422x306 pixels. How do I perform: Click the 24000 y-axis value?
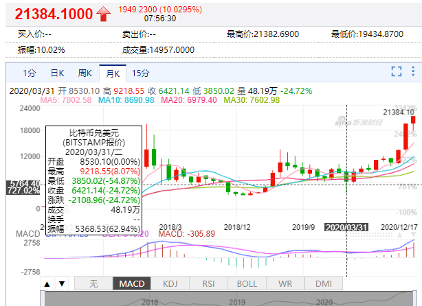click(x=30, y=108)
